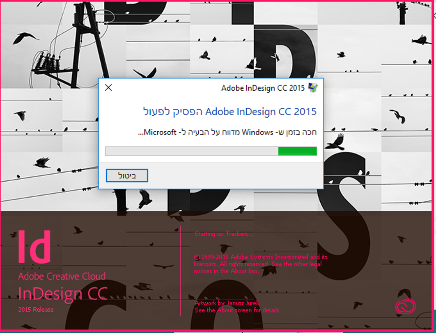Click the dialog title Adobe InDesign CC 2015
436x333 pixels.
click(263, 88)
